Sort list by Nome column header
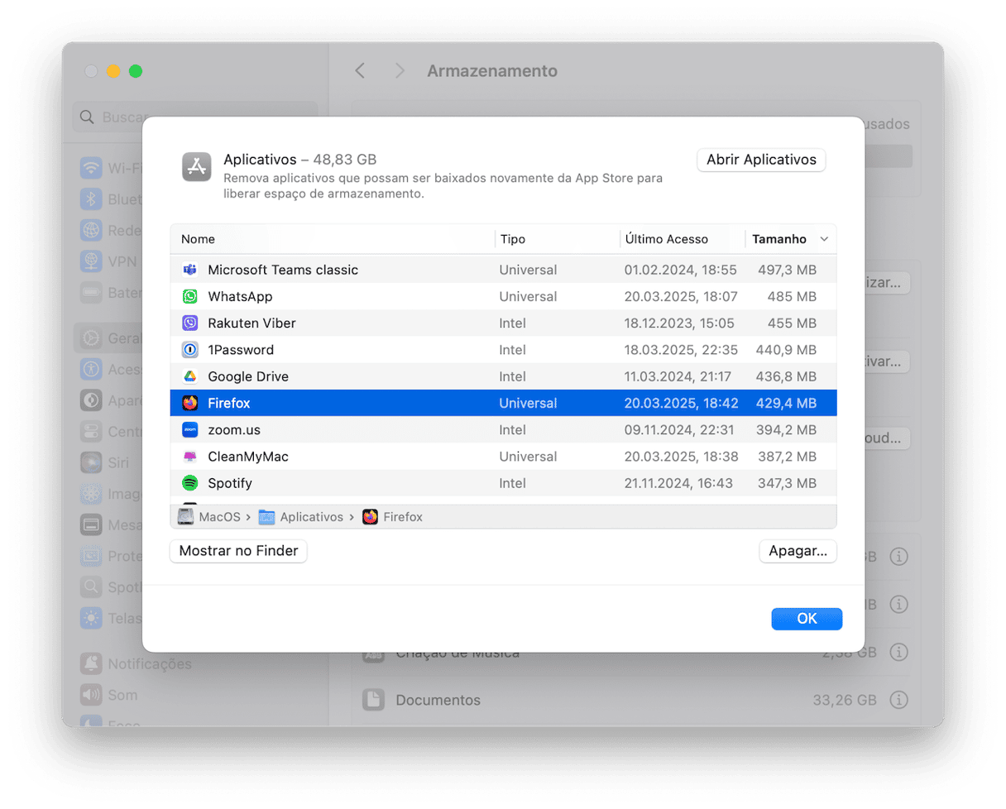The height and width of the screenshot is (809, 1006). pyautogui.click(x=199, y=239)
